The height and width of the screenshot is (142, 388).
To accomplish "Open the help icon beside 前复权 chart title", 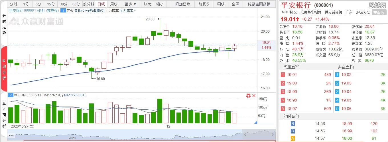I will [x=63, y=10].
